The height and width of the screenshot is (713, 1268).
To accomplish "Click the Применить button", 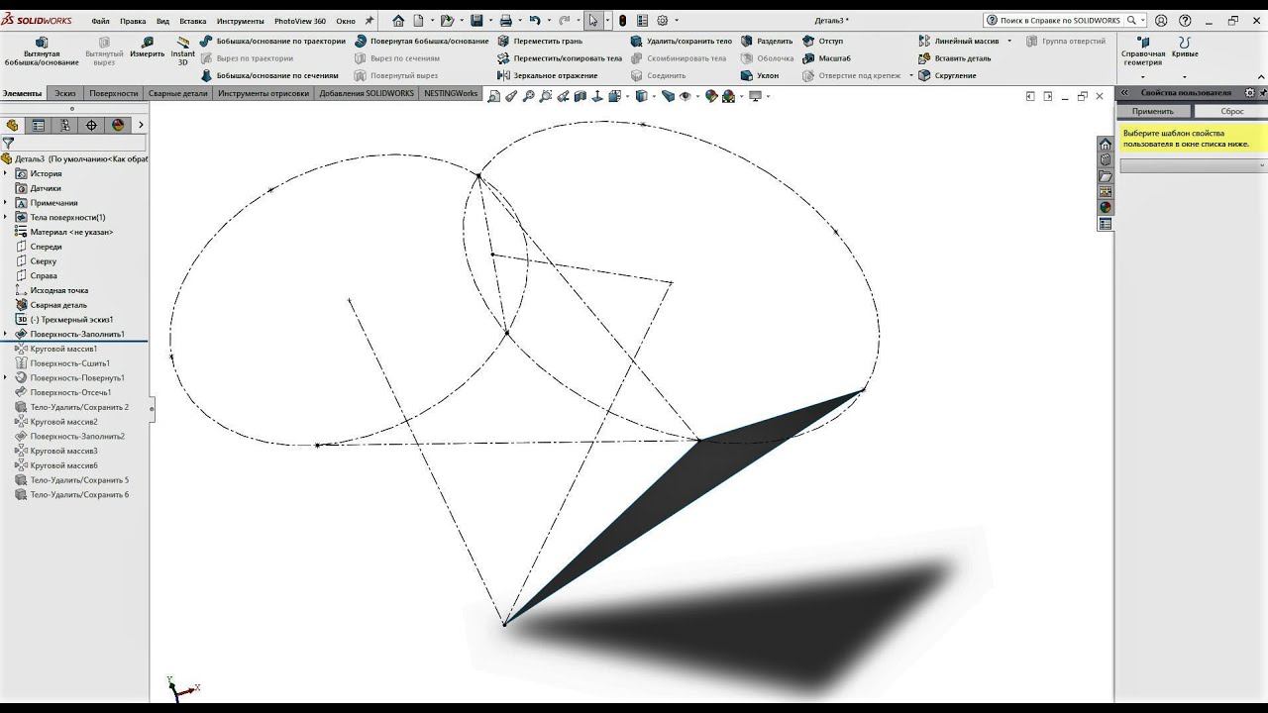I will pyautogui.click(x=1153, y=111).
